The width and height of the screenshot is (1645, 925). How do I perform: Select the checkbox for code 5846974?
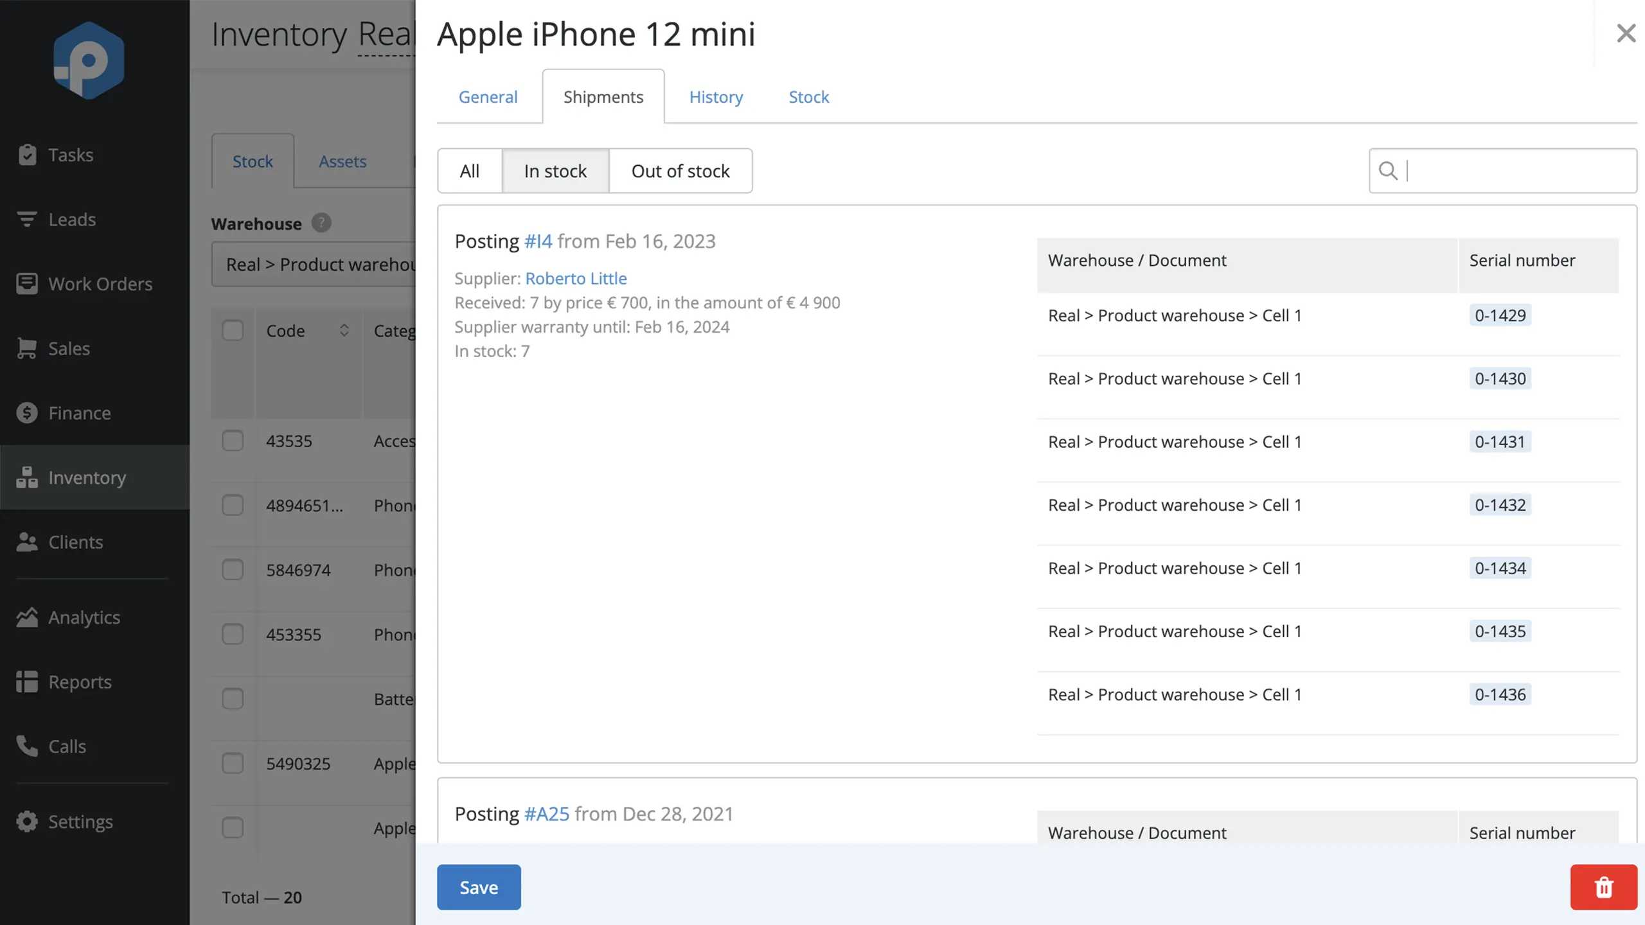click(x=233, y=570)
